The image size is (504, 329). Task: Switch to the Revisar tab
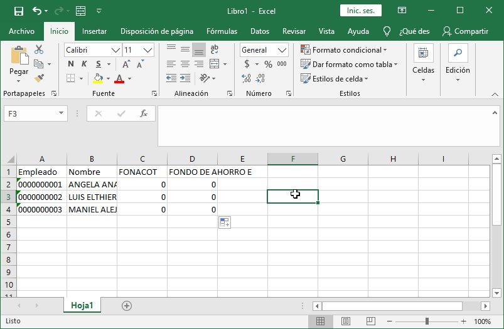click(294, 31)
